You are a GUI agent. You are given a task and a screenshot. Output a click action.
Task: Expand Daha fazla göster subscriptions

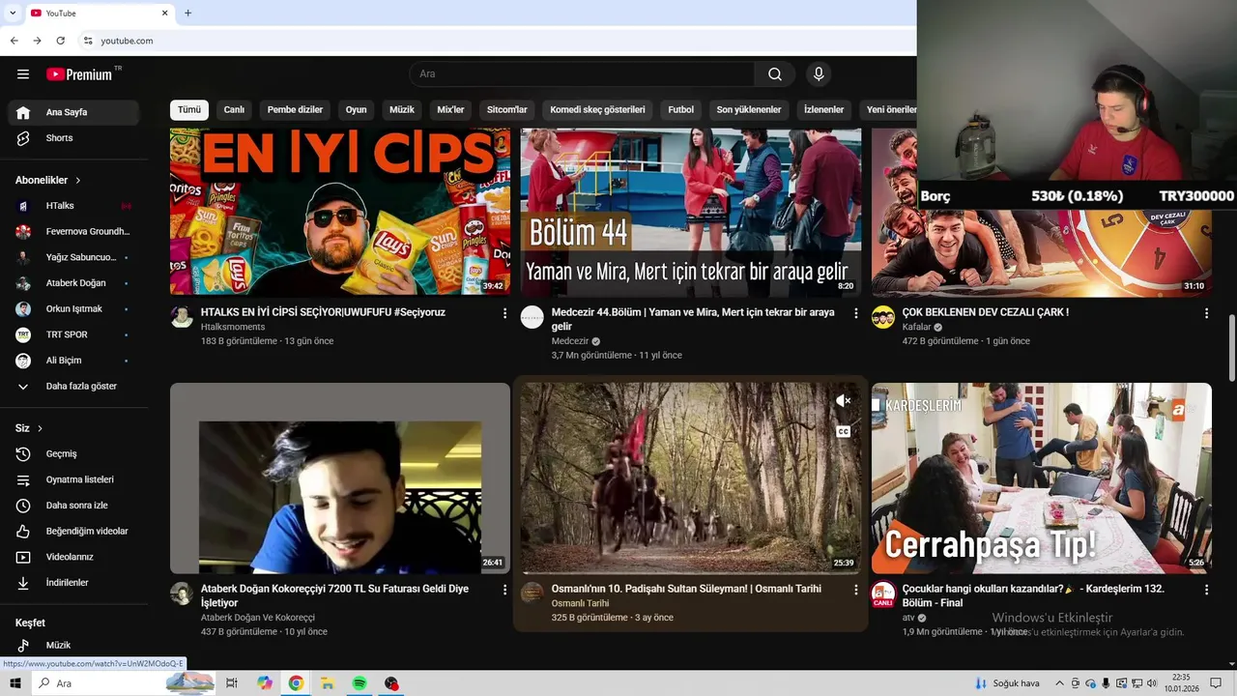73,387
